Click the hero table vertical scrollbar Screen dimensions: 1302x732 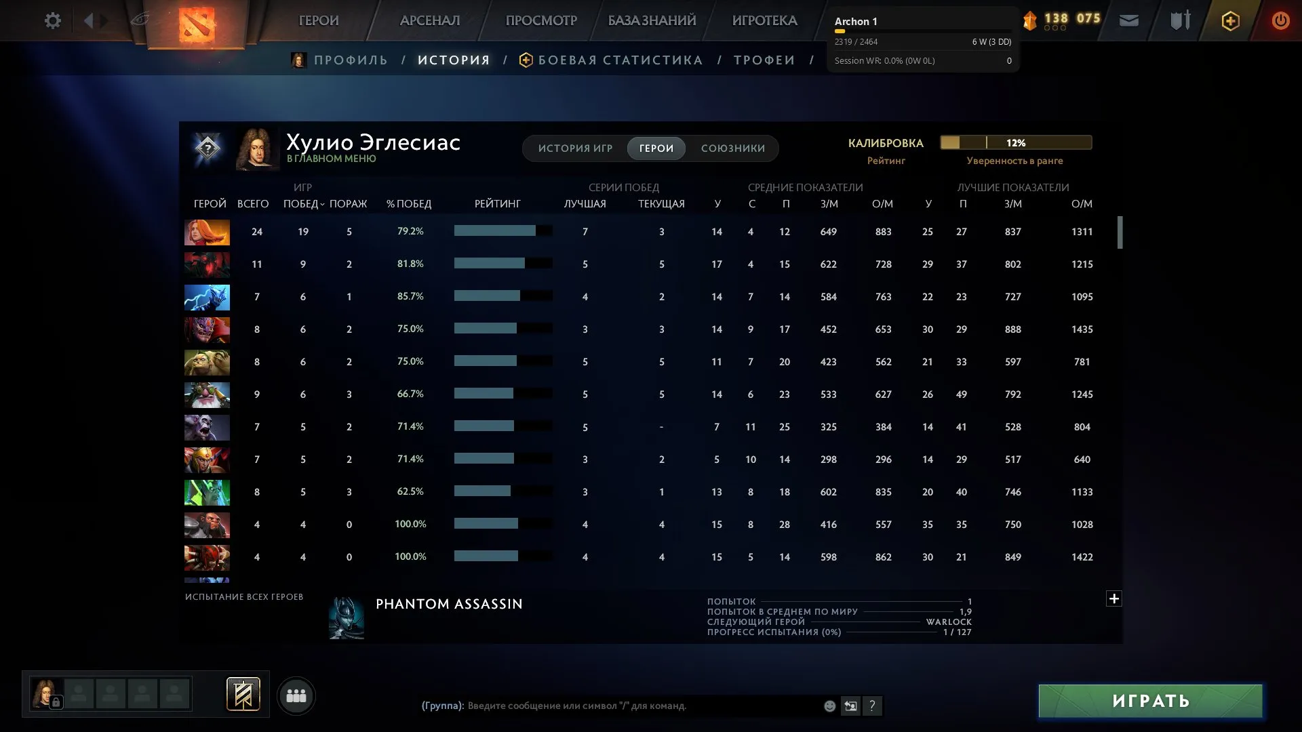coord(1120,232)
